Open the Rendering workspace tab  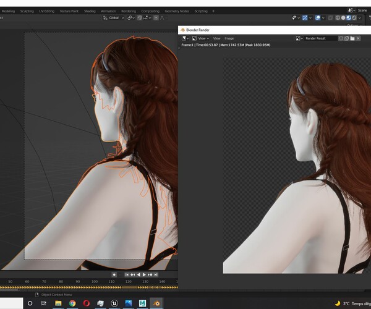tap(129, 11)
